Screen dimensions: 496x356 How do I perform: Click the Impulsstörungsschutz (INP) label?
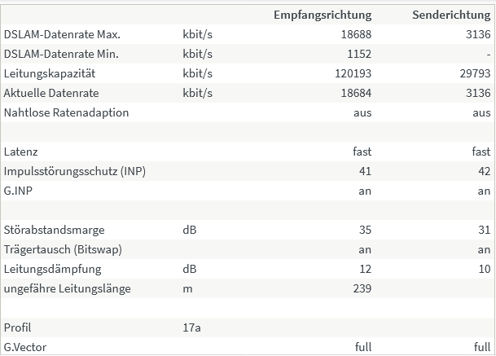point(75,172)
